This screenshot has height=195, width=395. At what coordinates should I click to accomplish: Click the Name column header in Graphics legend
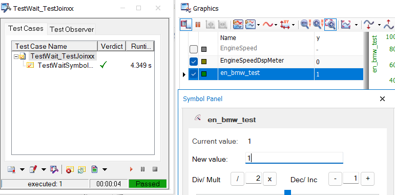pyautogui.click(x=266, y=38)
